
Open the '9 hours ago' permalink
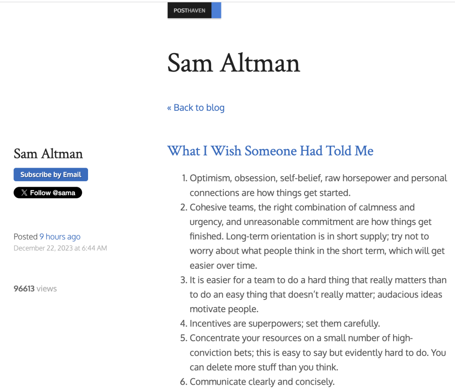(60, 237)
